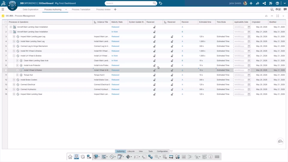Screen dimensions: 288x162
Task: Click the social network icon in top bar
Action: coord(264,3)
